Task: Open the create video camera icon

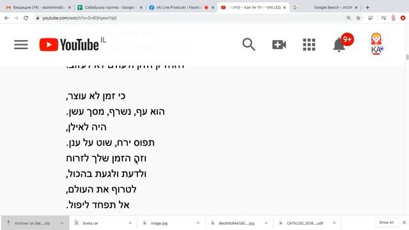Action: 279,45
